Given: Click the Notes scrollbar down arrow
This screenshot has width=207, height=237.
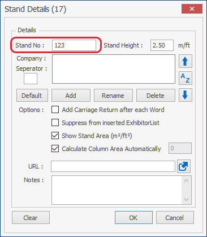Looking at the screenshot, I should (187, 200).
